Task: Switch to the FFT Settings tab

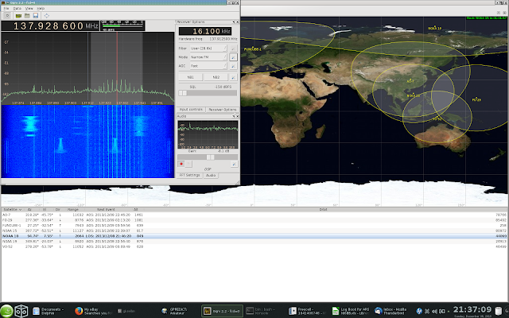Action: [189, 174]
